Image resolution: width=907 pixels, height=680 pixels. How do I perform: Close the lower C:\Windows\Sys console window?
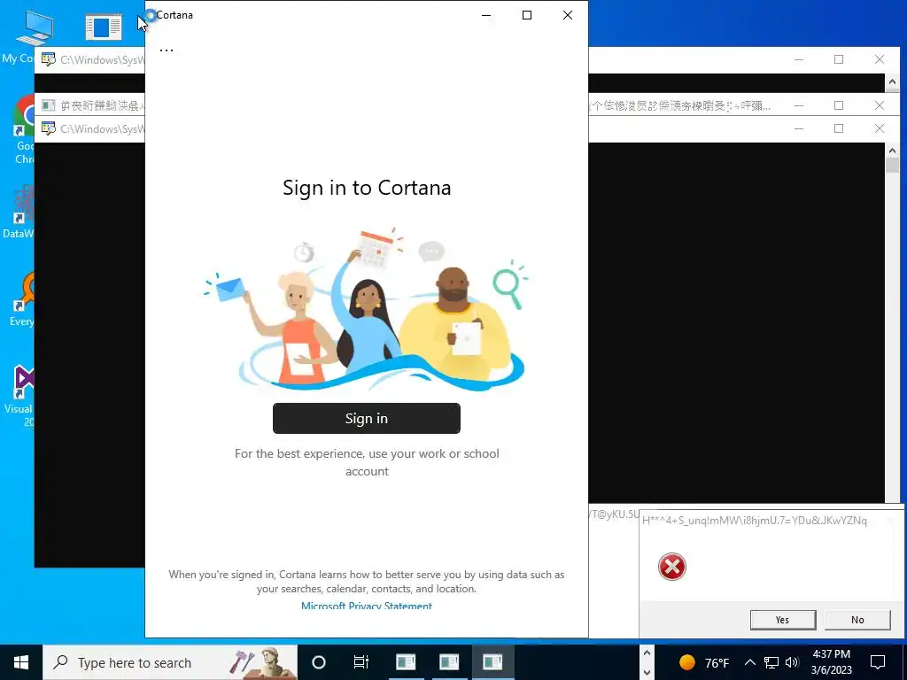880,128
